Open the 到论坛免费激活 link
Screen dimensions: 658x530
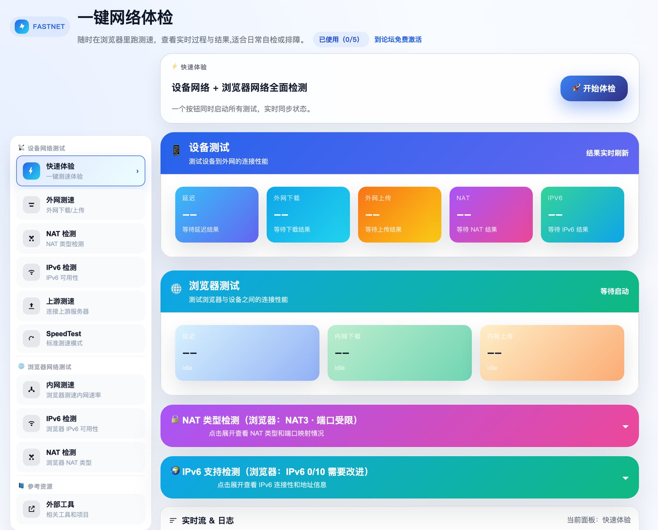point(398,40)
